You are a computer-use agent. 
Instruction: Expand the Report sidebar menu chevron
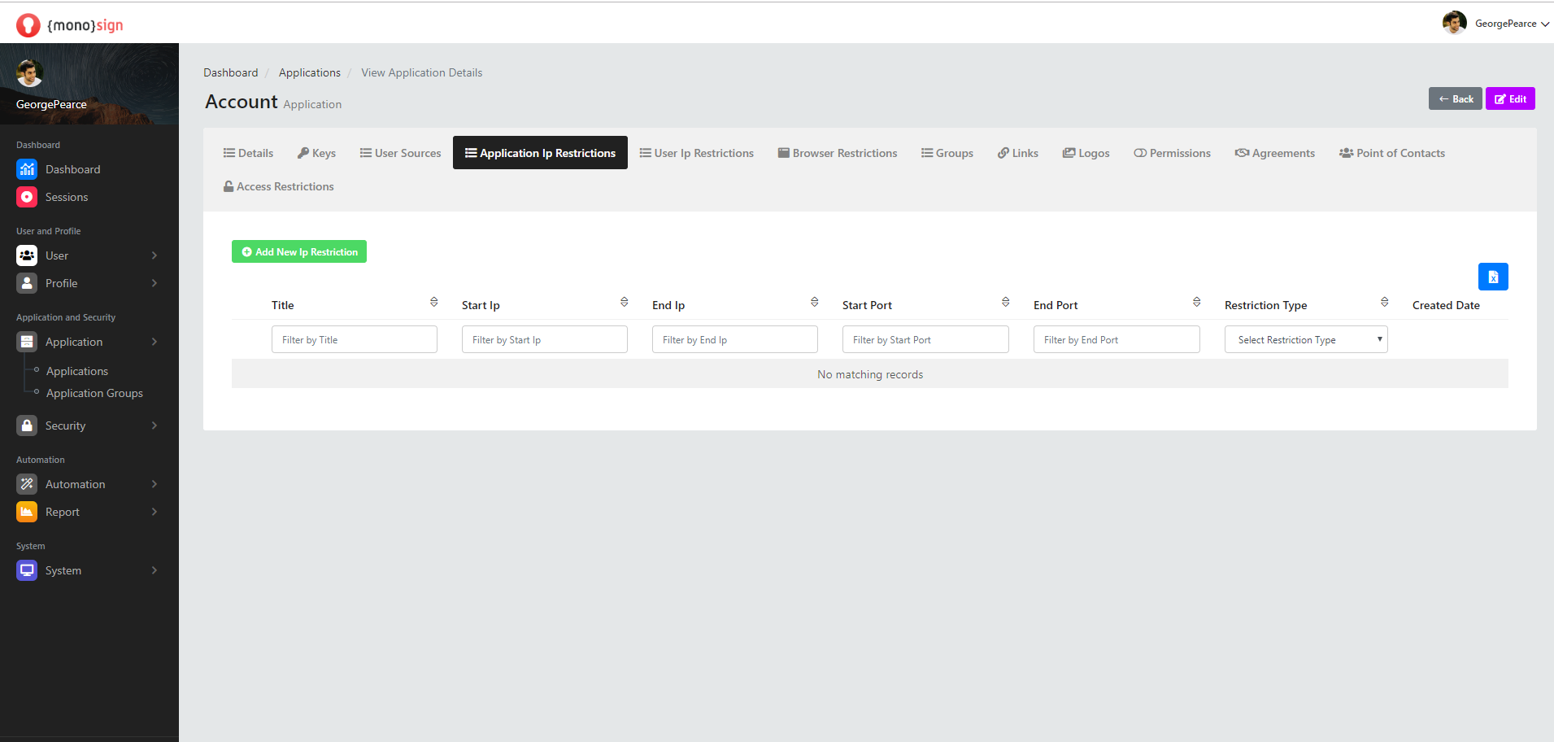pos(155,512)
